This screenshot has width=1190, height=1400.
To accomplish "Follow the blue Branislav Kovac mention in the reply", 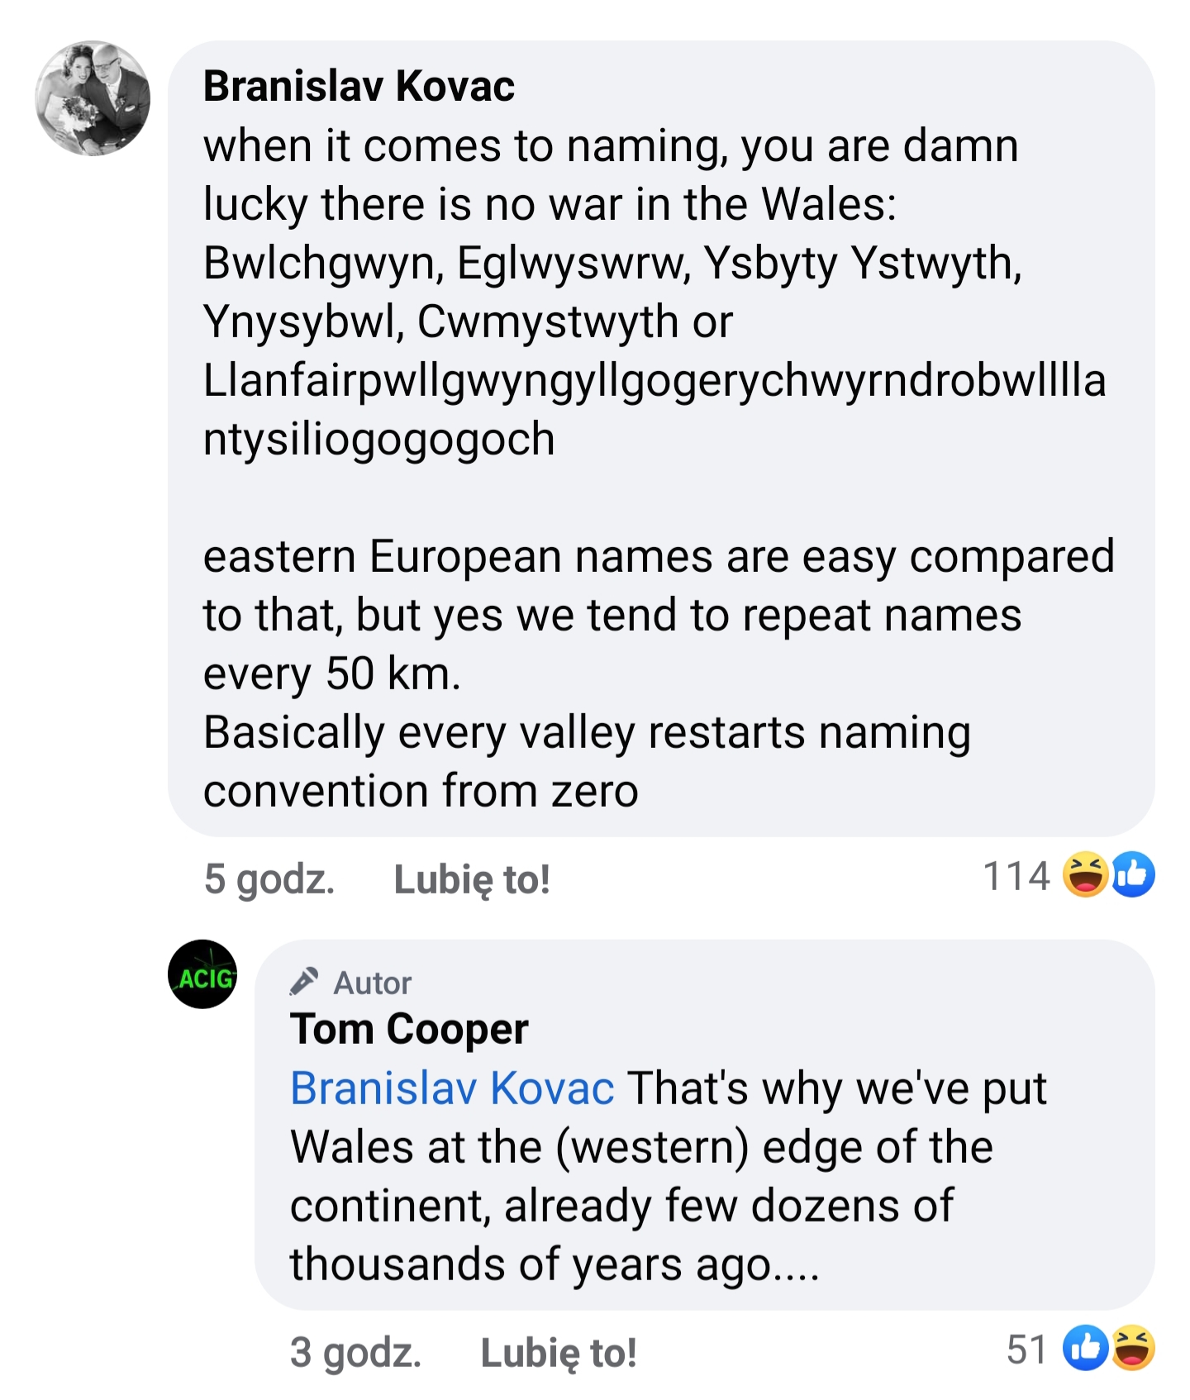I will [x=452, y=1088].
